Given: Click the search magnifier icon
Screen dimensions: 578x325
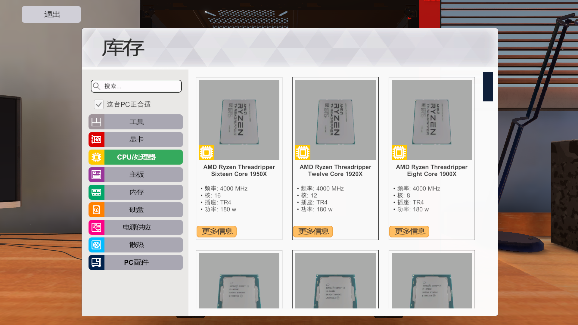Looking at the screenshot, I should [96, 86].
